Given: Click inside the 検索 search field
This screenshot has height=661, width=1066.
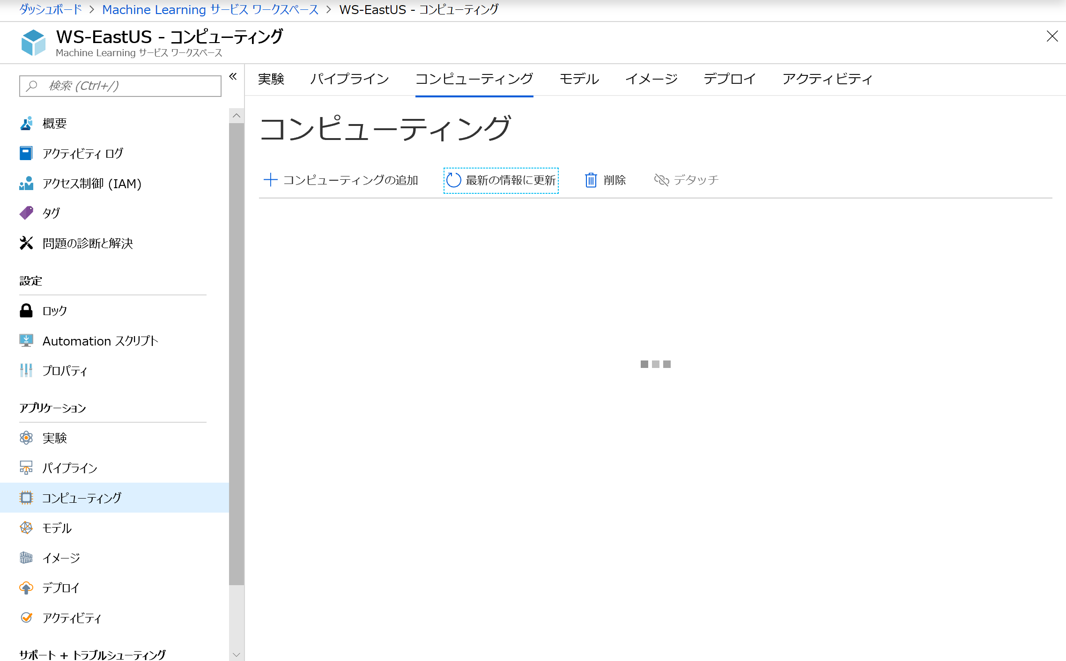Looking at the screenshot, I should 119,86.
